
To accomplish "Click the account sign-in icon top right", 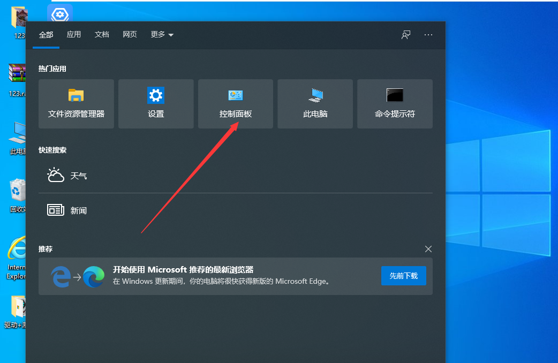I will 406,34.
